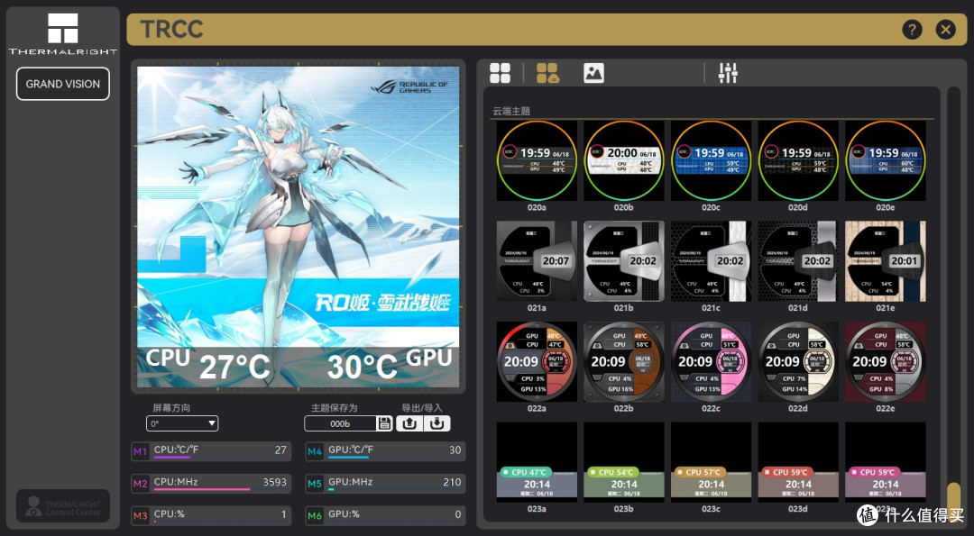Select theme thumbnail 021b
Image resolution: width=974 pixels, height=536 pixels.
(x=624, y=261)
